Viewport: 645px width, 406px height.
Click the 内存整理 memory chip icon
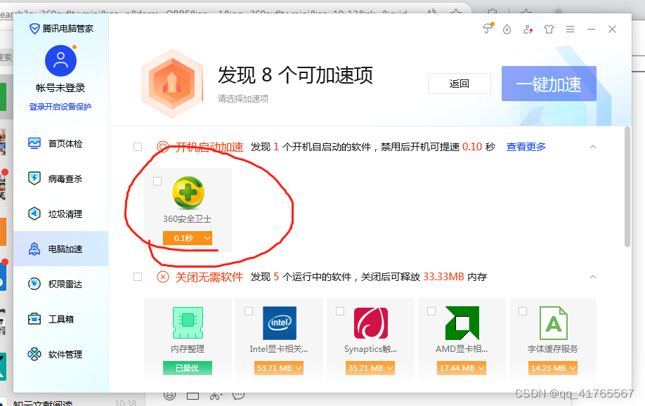[188, 322]
